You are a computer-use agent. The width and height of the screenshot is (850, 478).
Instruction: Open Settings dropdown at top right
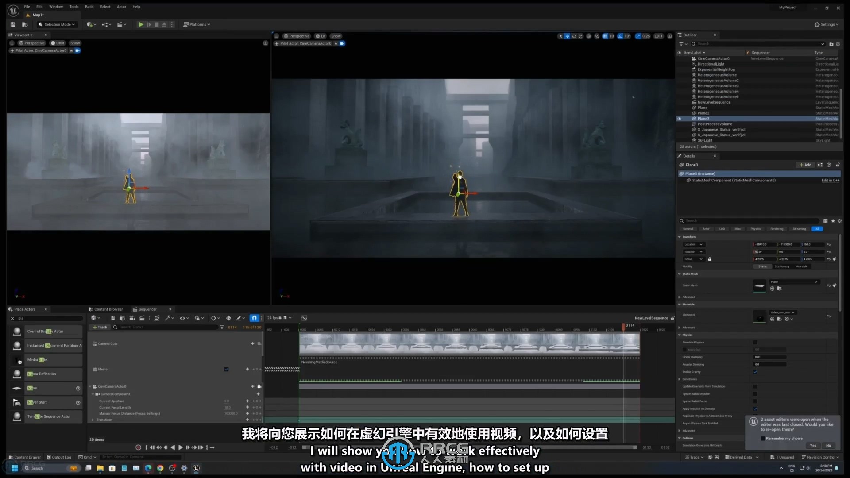tap(827, 24)
